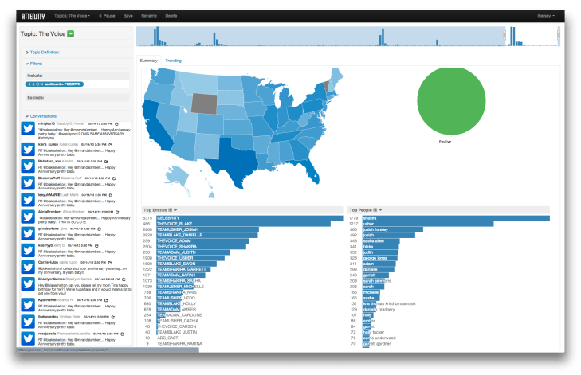The image size is (581, 375).
Task: Click Twitter icon next to kiera_cullen's tweet
Action: point(27,145)
